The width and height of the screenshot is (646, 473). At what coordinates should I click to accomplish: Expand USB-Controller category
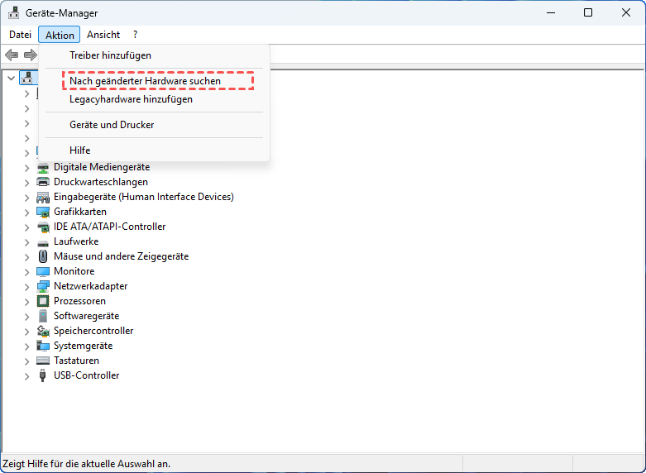coord(26,375)
